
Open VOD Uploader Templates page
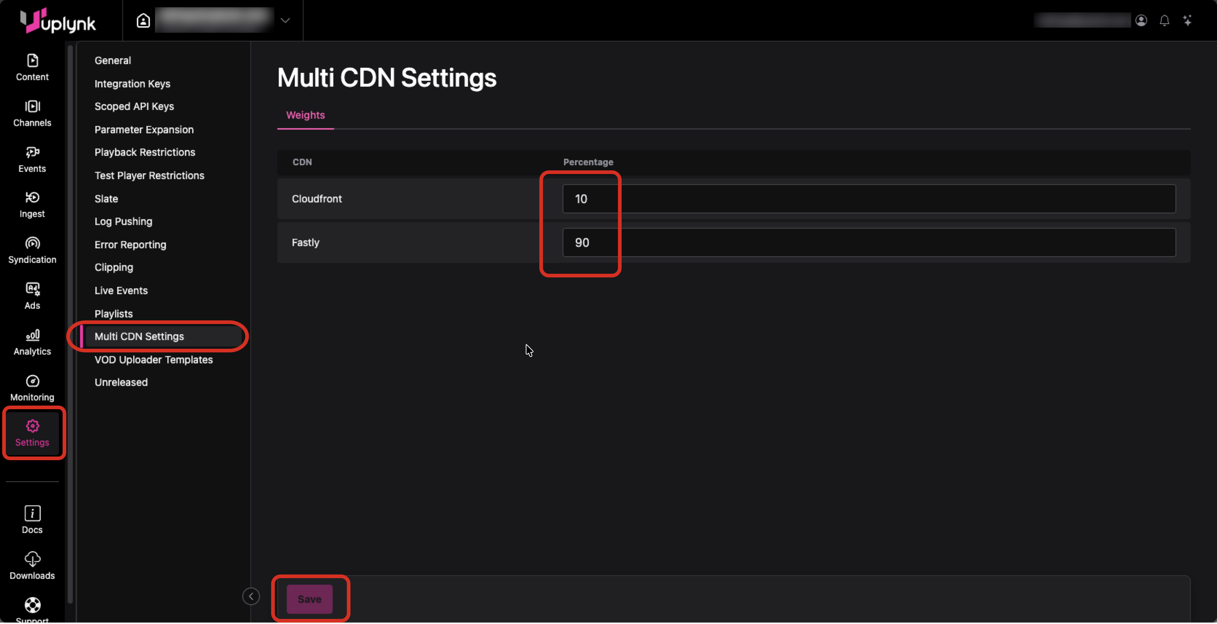(x=154, y=359)
